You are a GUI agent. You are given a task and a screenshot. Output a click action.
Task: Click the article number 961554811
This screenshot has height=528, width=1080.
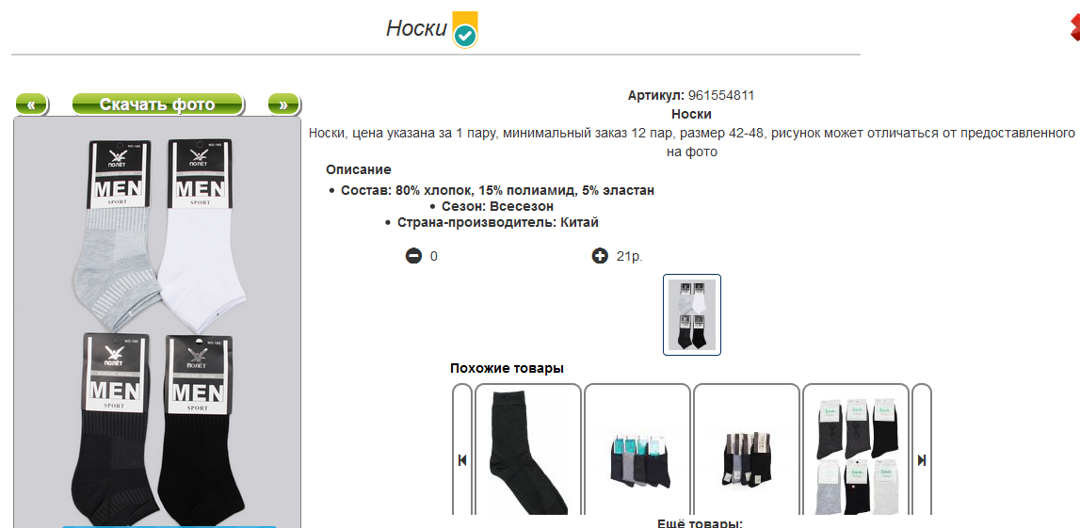click(x=721, y=96)
